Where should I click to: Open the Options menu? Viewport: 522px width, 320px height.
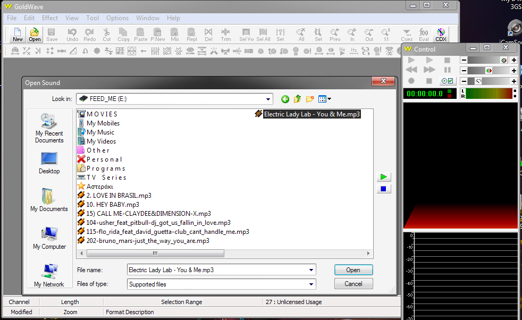tap(117, 18)
